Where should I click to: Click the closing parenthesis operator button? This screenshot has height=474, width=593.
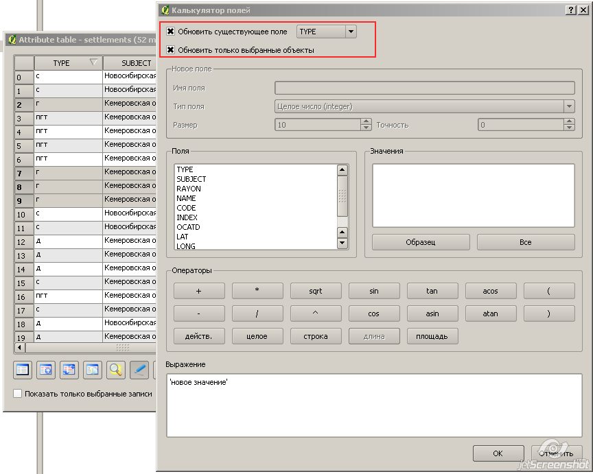coord(549,313)
